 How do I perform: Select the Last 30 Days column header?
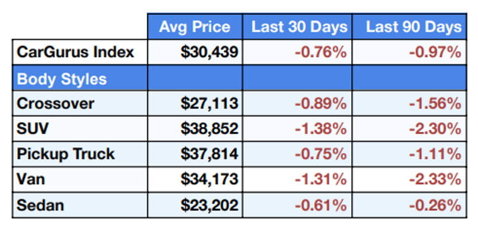click(x=299, y=27)
